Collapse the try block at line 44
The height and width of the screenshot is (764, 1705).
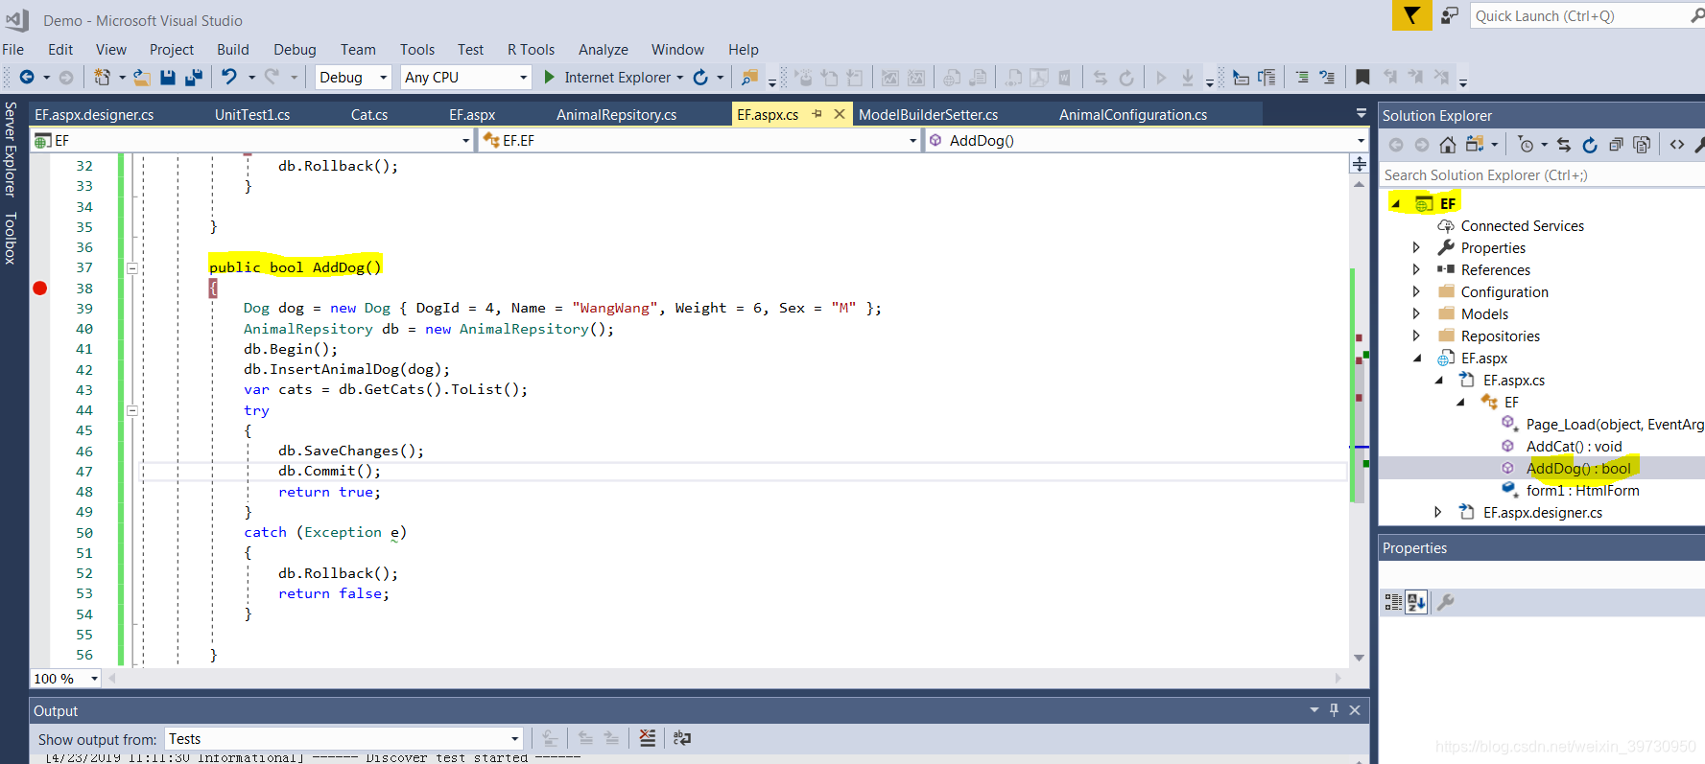pyautogui.click(x=132, y=410)
